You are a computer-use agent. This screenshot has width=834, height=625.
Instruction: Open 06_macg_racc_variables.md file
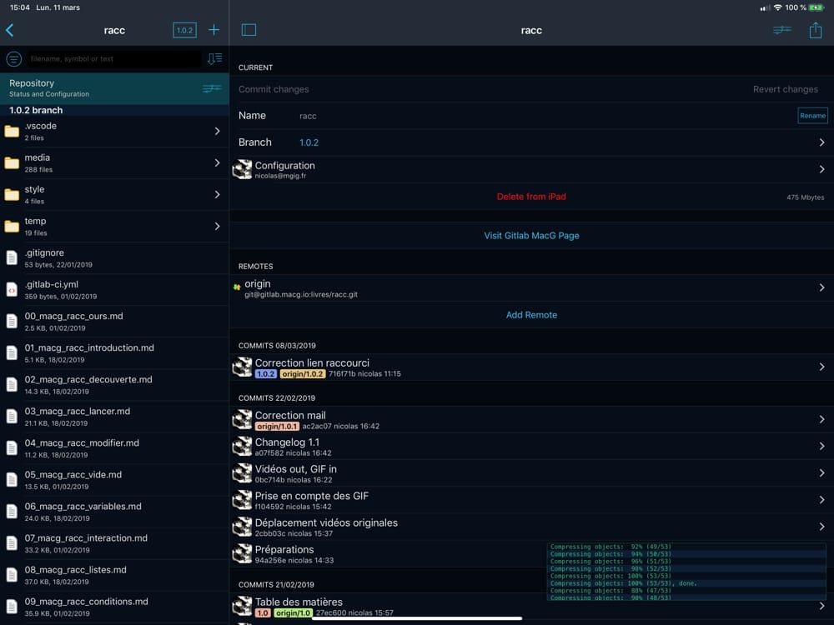point(114,512)
